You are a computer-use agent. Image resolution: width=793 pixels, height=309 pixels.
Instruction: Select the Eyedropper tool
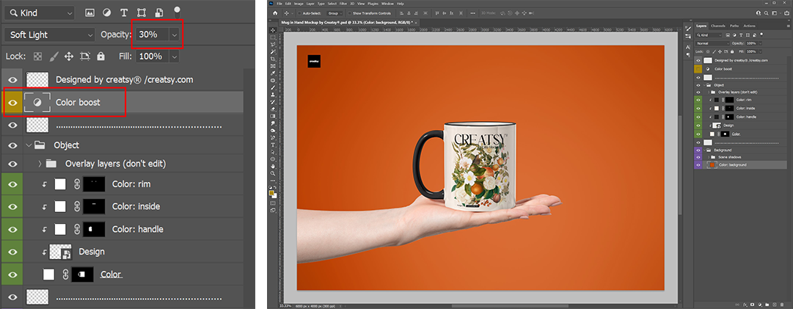(x=273, y=73)
